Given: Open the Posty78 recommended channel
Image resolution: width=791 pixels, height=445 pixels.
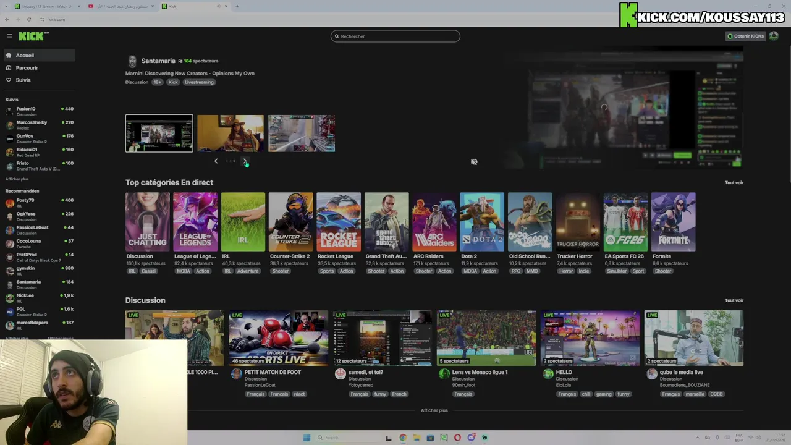Looking at the screenshot, I should pyautogui.click(x=39, y=203).
